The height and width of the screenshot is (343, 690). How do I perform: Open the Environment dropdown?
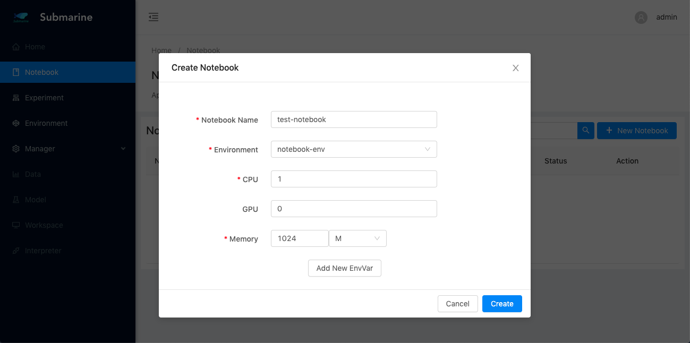(353, 149)
